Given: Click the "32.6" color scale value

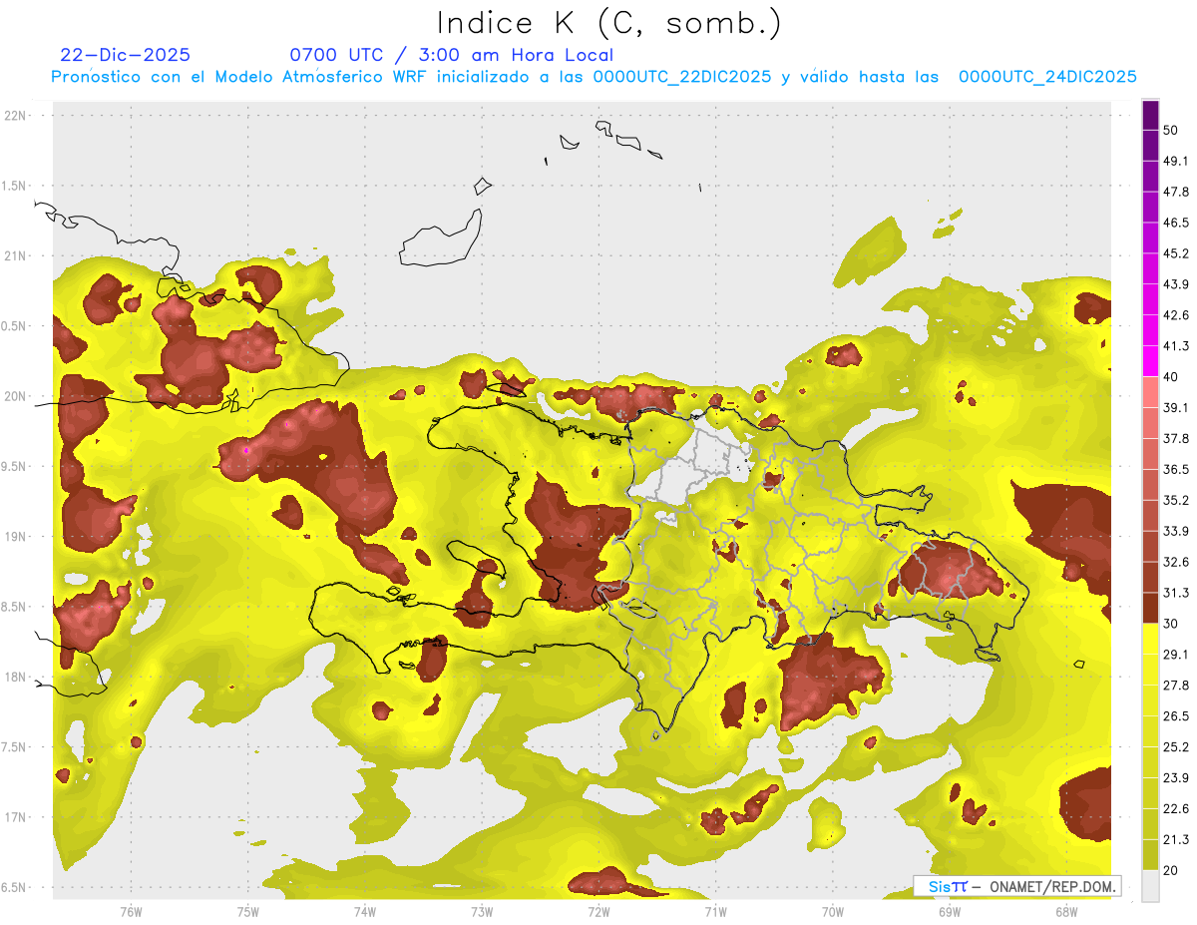Looking at the screenshot, I should pos(1176,562).
